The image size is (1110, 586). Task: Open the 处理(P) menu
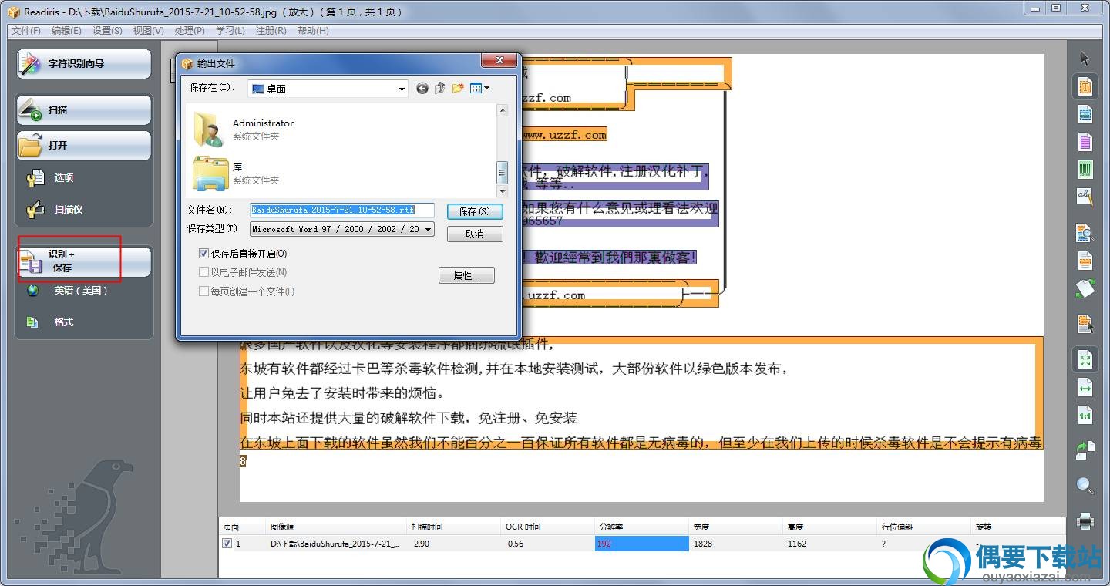190,31
